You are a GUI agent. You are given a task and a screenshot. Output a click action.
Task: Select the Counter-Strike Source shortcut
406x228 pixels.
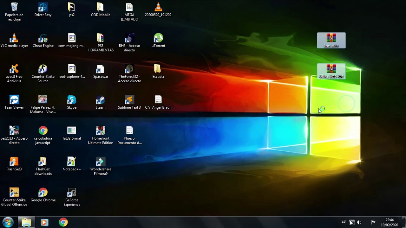[43, 73]
